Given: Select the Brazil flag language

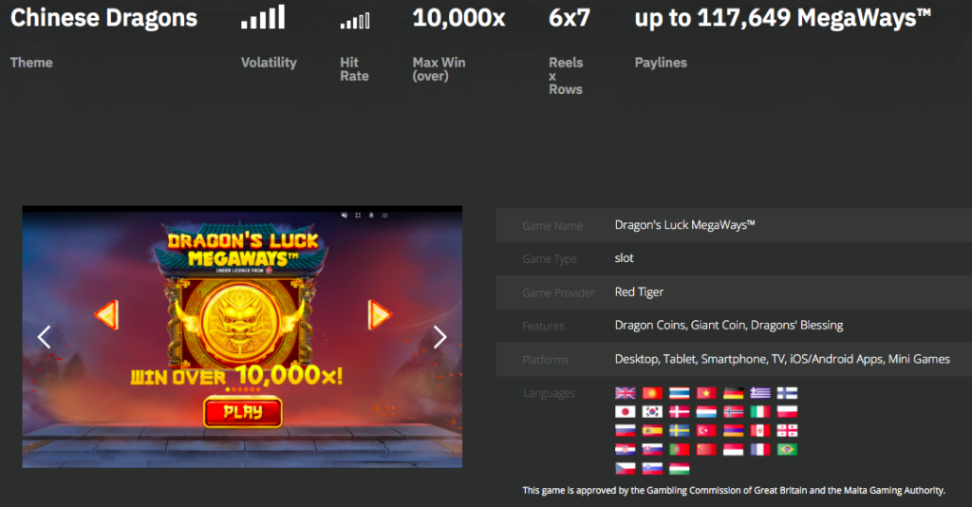Looking at the screenshot, I should [787, 449].
